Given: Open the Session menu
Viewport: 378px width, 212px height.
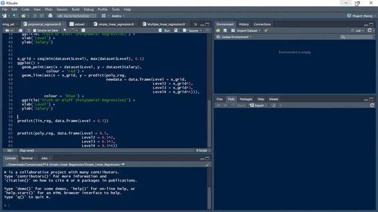Looking at the screenshot, I should pyautogui.click(x=62, y=9).
